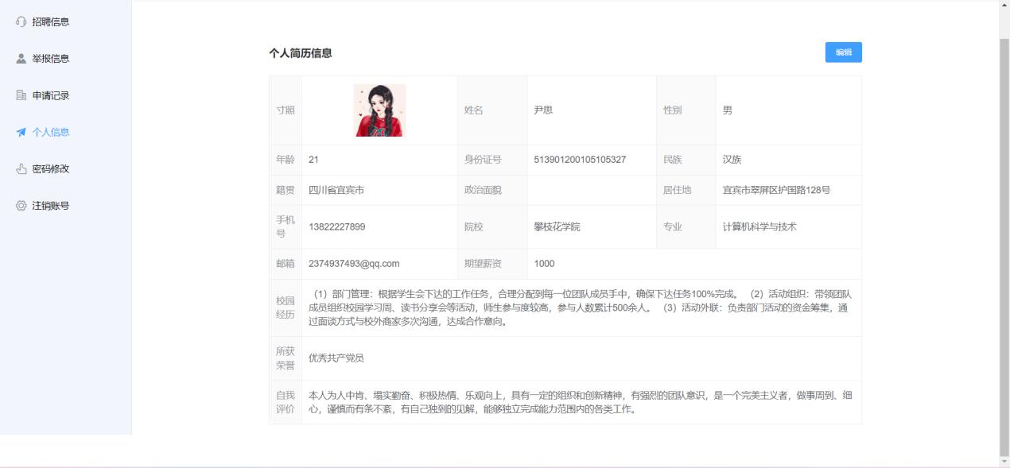The width and height of the screenshot is (1010, 468).
Task: Click the gear icon beside 注销账号
Action: 21,205
